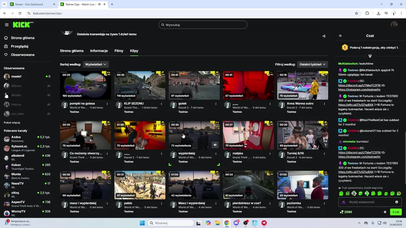
Task: Click the Podaruj 1 subskrypcję gift banner
Action: [370, 47]
